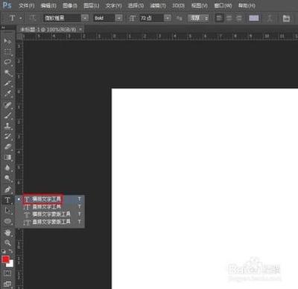Open the 编辑(E) Edit menu
The height and width of the screenshot is (289, 298).
pyautogui.click(x=48, y=5)
